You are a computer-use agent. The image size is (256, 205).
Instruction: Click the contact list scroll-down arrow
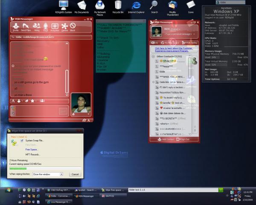189,134
